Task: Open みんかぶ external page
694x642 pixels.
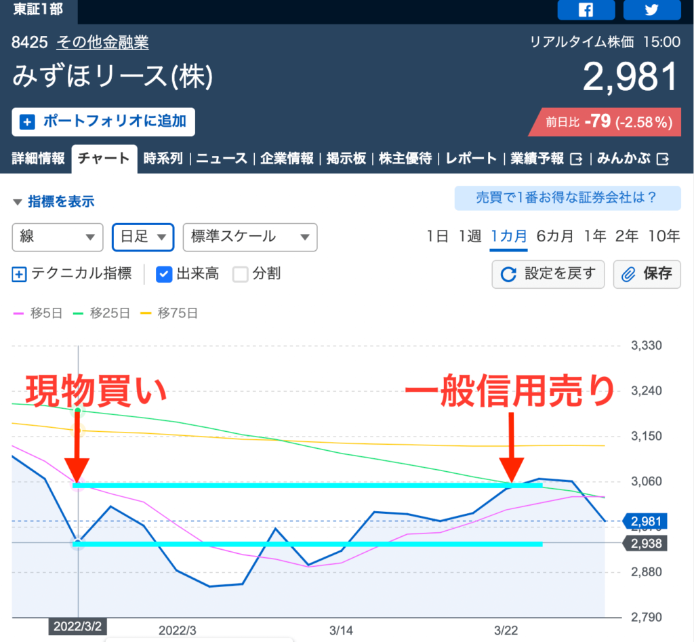Action: click(x=633, y=159)
